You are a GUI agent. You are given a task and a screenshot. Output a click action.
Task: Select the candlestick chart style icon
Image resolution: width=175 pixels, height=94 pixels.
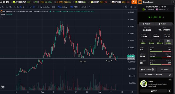pyautogui.click(x=34, y=7)
